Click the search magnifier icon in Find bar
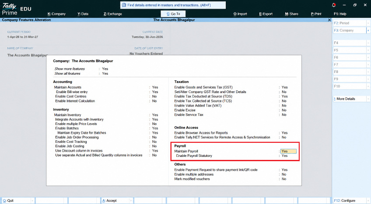This screenshot has height=204, width=371. [124, 5]
